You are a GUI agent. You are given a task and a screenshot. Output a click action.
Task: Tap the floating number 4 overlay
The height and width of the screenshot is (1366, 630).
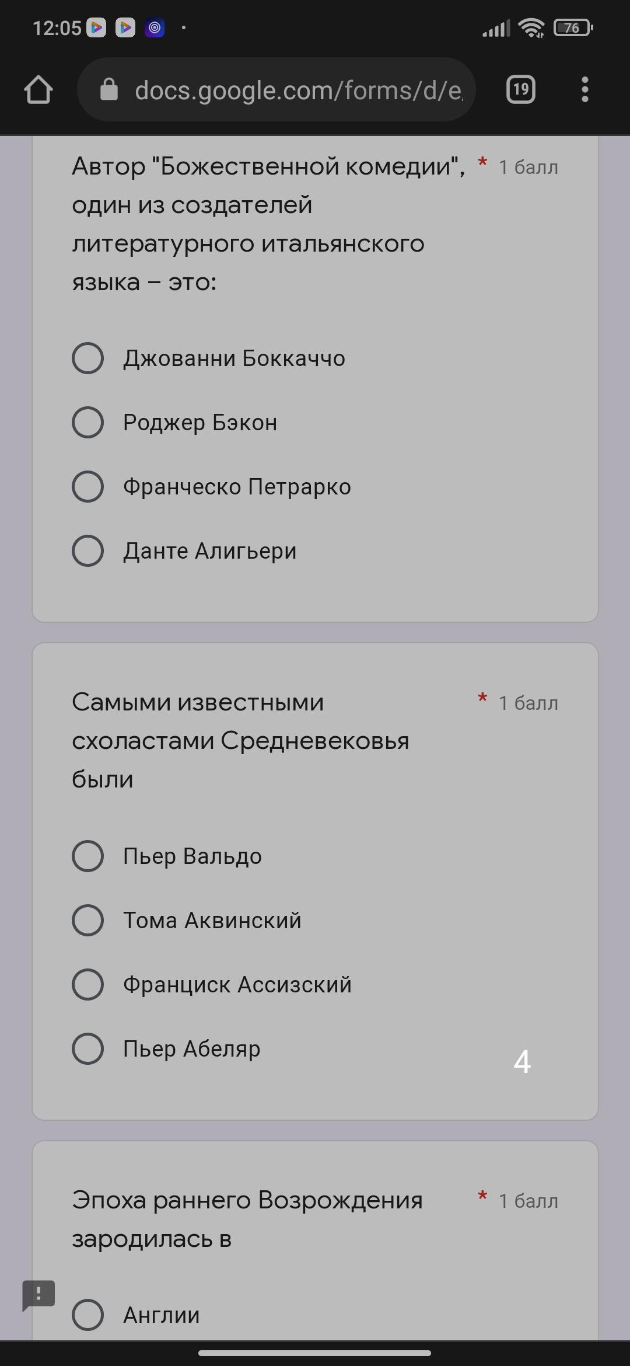click(522, 1062)
